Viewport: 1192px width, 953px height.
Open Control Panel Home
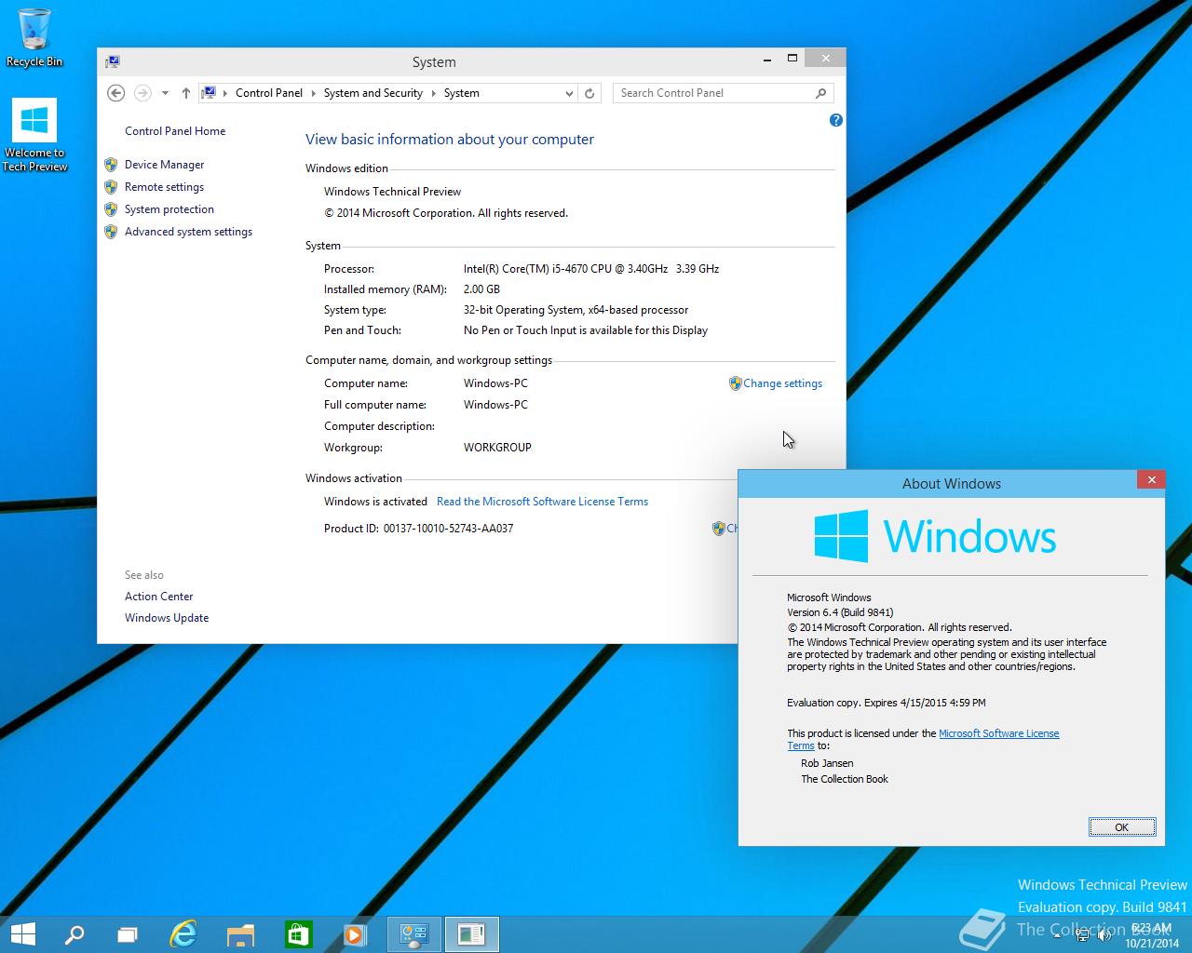click(x=175, y=131)
